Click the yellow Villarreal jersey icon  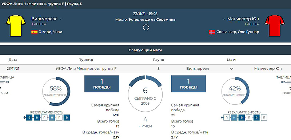(16, 25)
